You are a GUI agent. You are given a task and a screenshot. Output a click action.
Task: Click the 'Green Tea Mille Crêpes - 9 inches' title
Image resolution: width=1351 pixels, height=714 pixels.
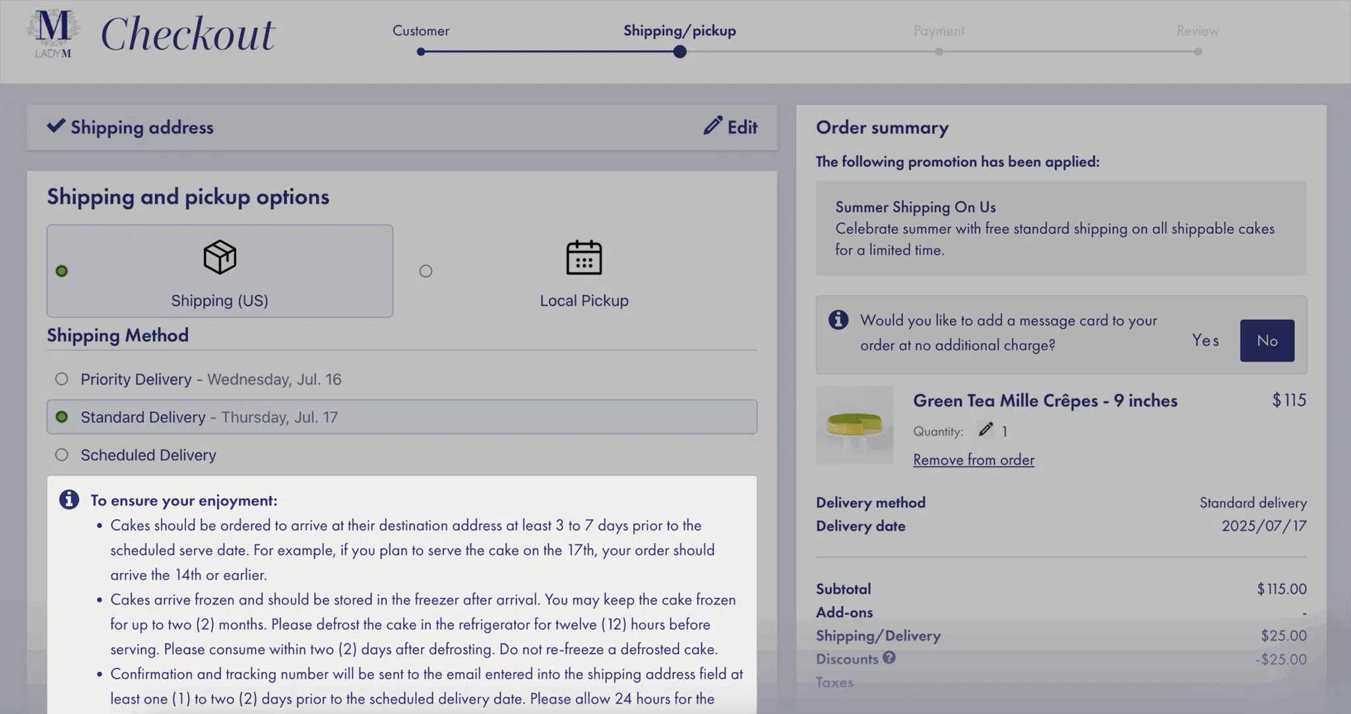click(1045, 401)
